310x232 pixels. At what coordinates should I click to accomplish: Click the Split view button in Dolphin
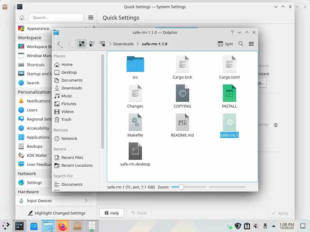[225, 44]
